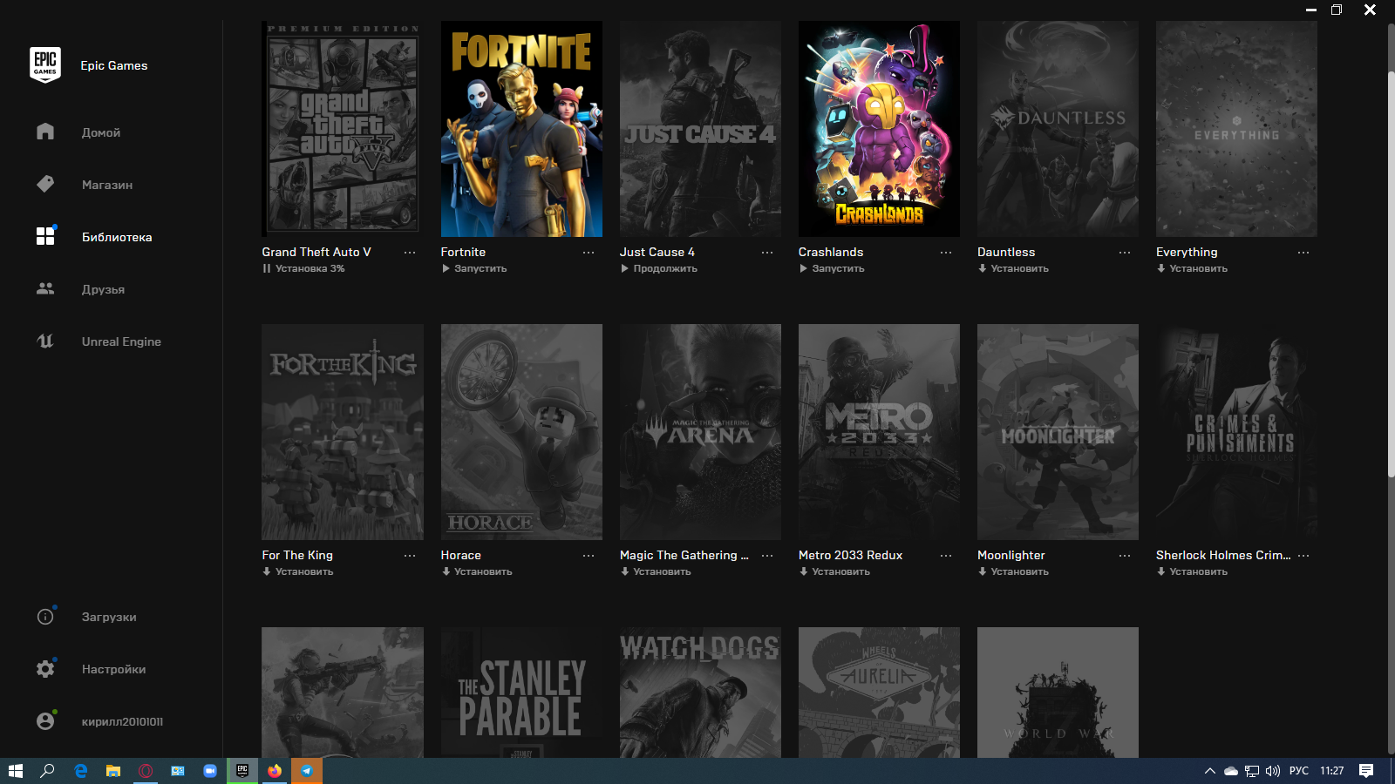Click the кирилл20101011 profile avatar icon

(45, 721)
